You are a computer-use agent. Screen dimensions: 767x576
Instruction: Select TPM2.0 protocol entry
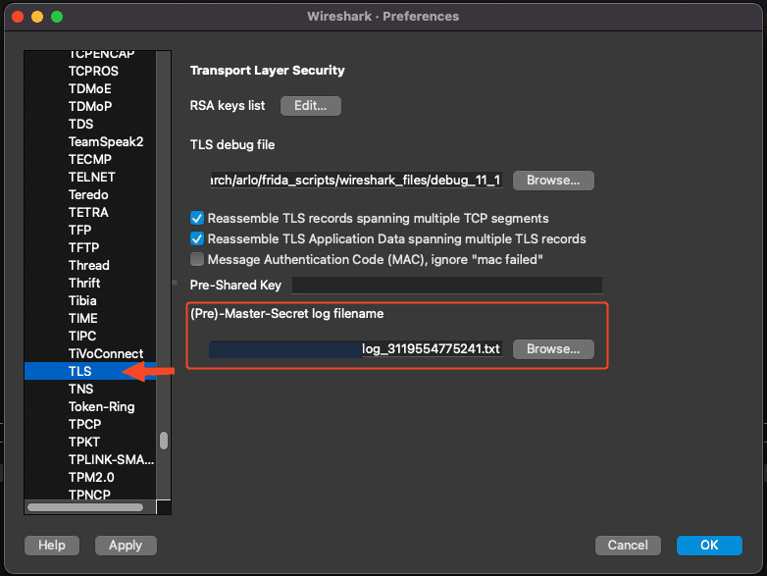[93, 477]
